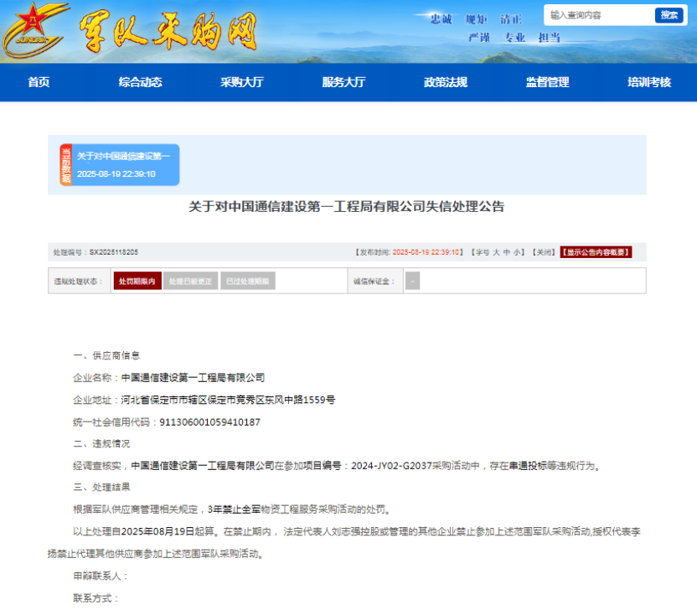Go to 采购大厅 section
This screenshot has height=610, width=697.
(x=242, y=82)
